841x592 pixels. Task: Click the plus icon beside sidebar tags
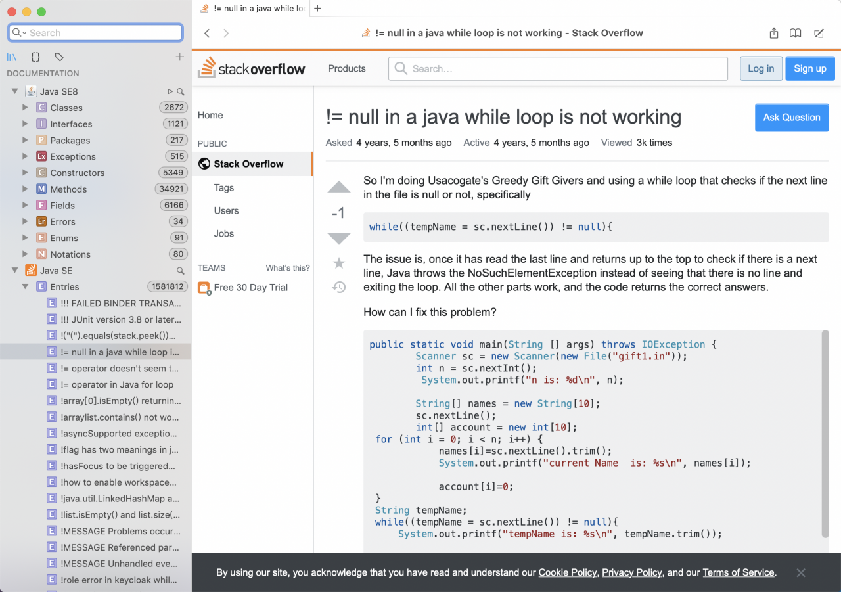(x=179, y=57)
